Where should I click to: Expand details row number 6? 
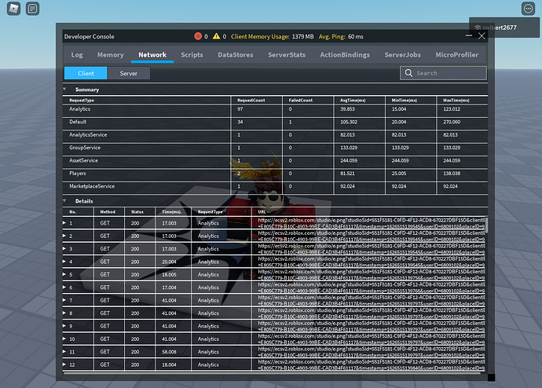[64, 287]
